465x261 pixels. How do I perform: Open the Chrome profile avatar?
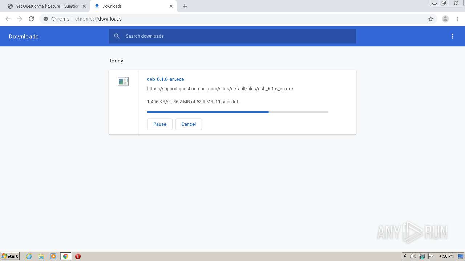click(x=445, y=19)
